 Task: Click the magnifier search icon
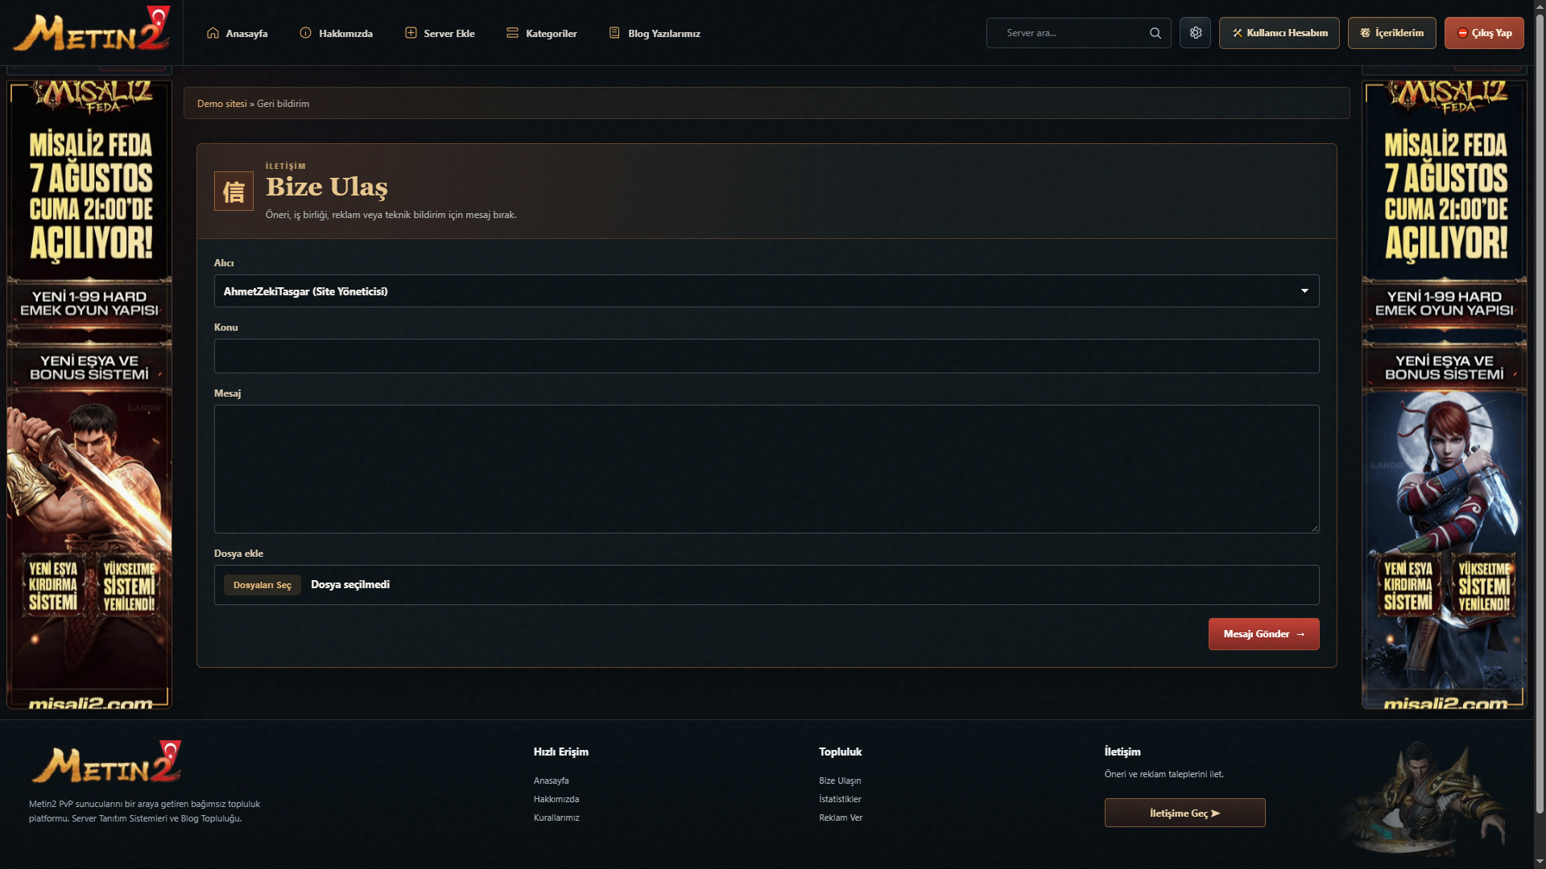point(1155,33)
